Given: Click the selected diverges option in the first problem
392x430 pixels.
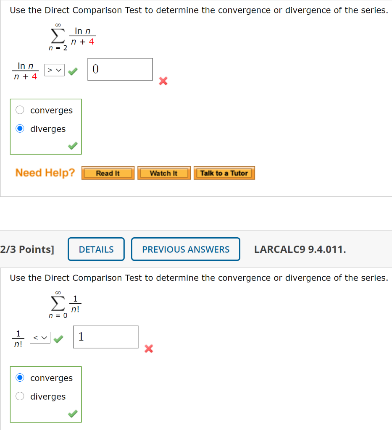Looking at the screenshot, I should coord(20,128).
